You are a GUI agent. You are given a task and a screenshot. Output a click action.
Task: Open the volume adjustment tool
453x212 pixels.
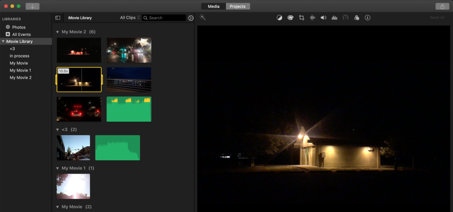click(x=323, y=18)
